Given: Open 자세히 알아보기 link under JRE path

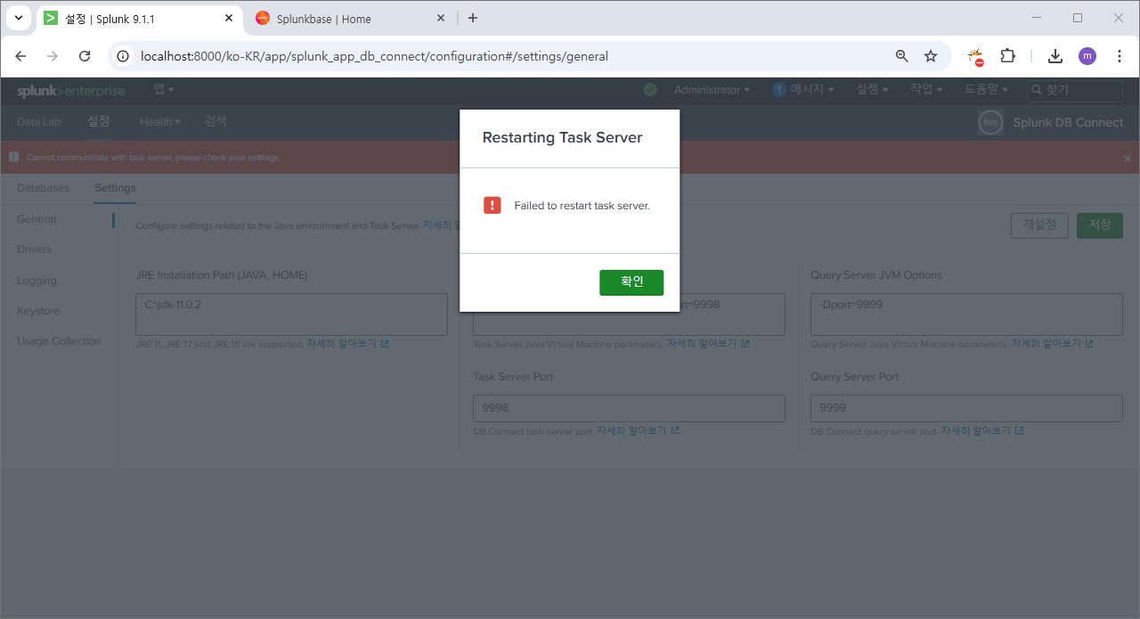Looking at the screenshot, I should click(x=347, y=343).
